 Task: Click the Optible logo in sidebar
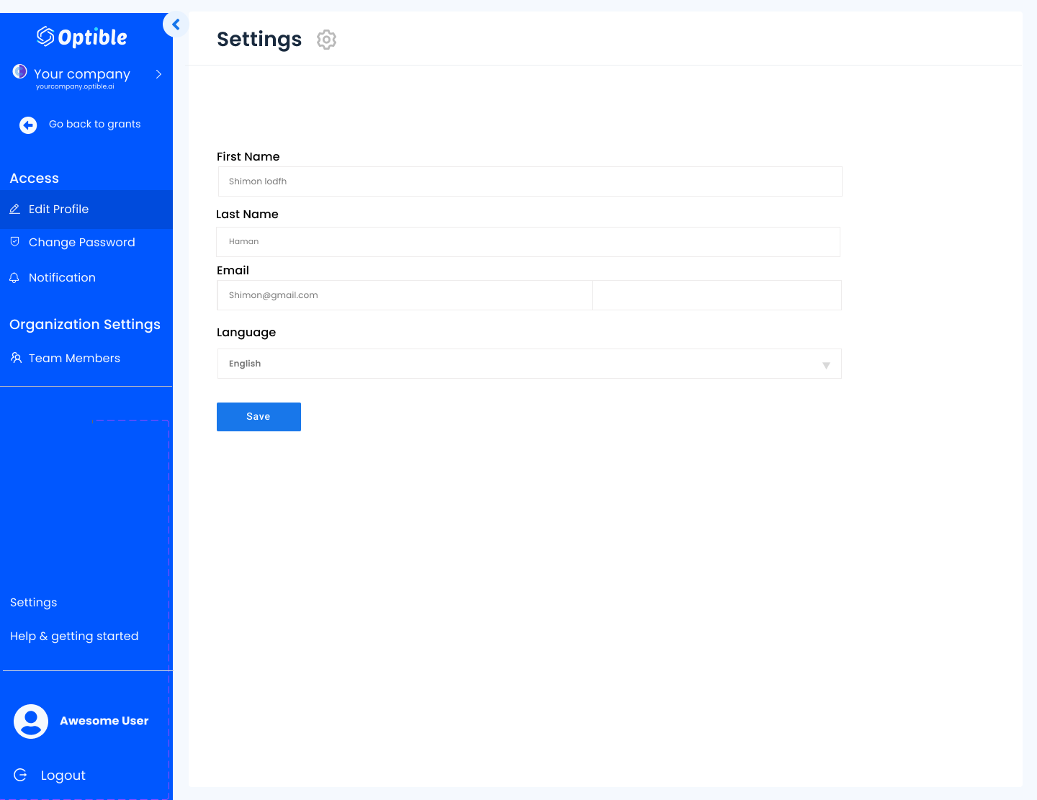(82, 37)
